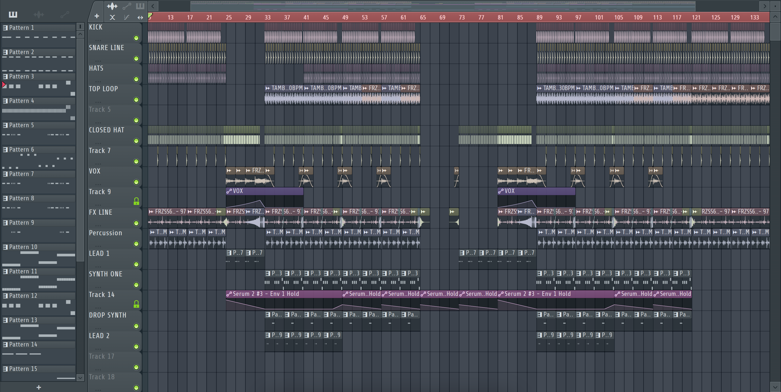Click the playlist horizontal scroll left arrow

point(153,6)
